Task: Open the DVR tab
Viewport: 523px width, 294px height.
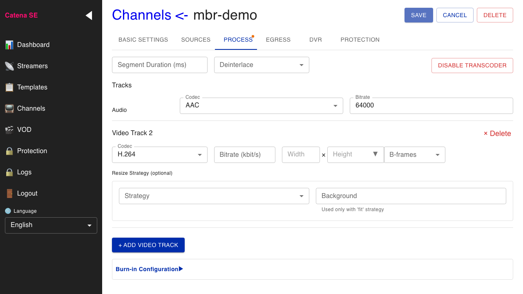Action: (x=315, y=40)
